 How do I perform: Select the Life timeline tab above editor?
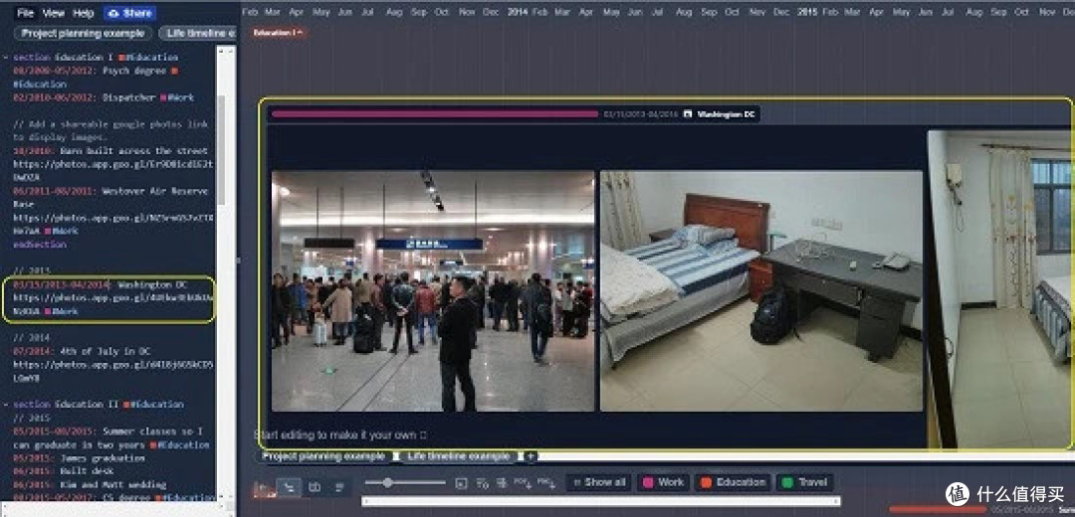(199, 33)
